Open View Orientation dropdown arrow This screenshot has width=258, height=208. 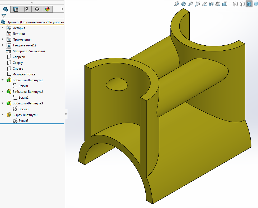tap(230, 4)
